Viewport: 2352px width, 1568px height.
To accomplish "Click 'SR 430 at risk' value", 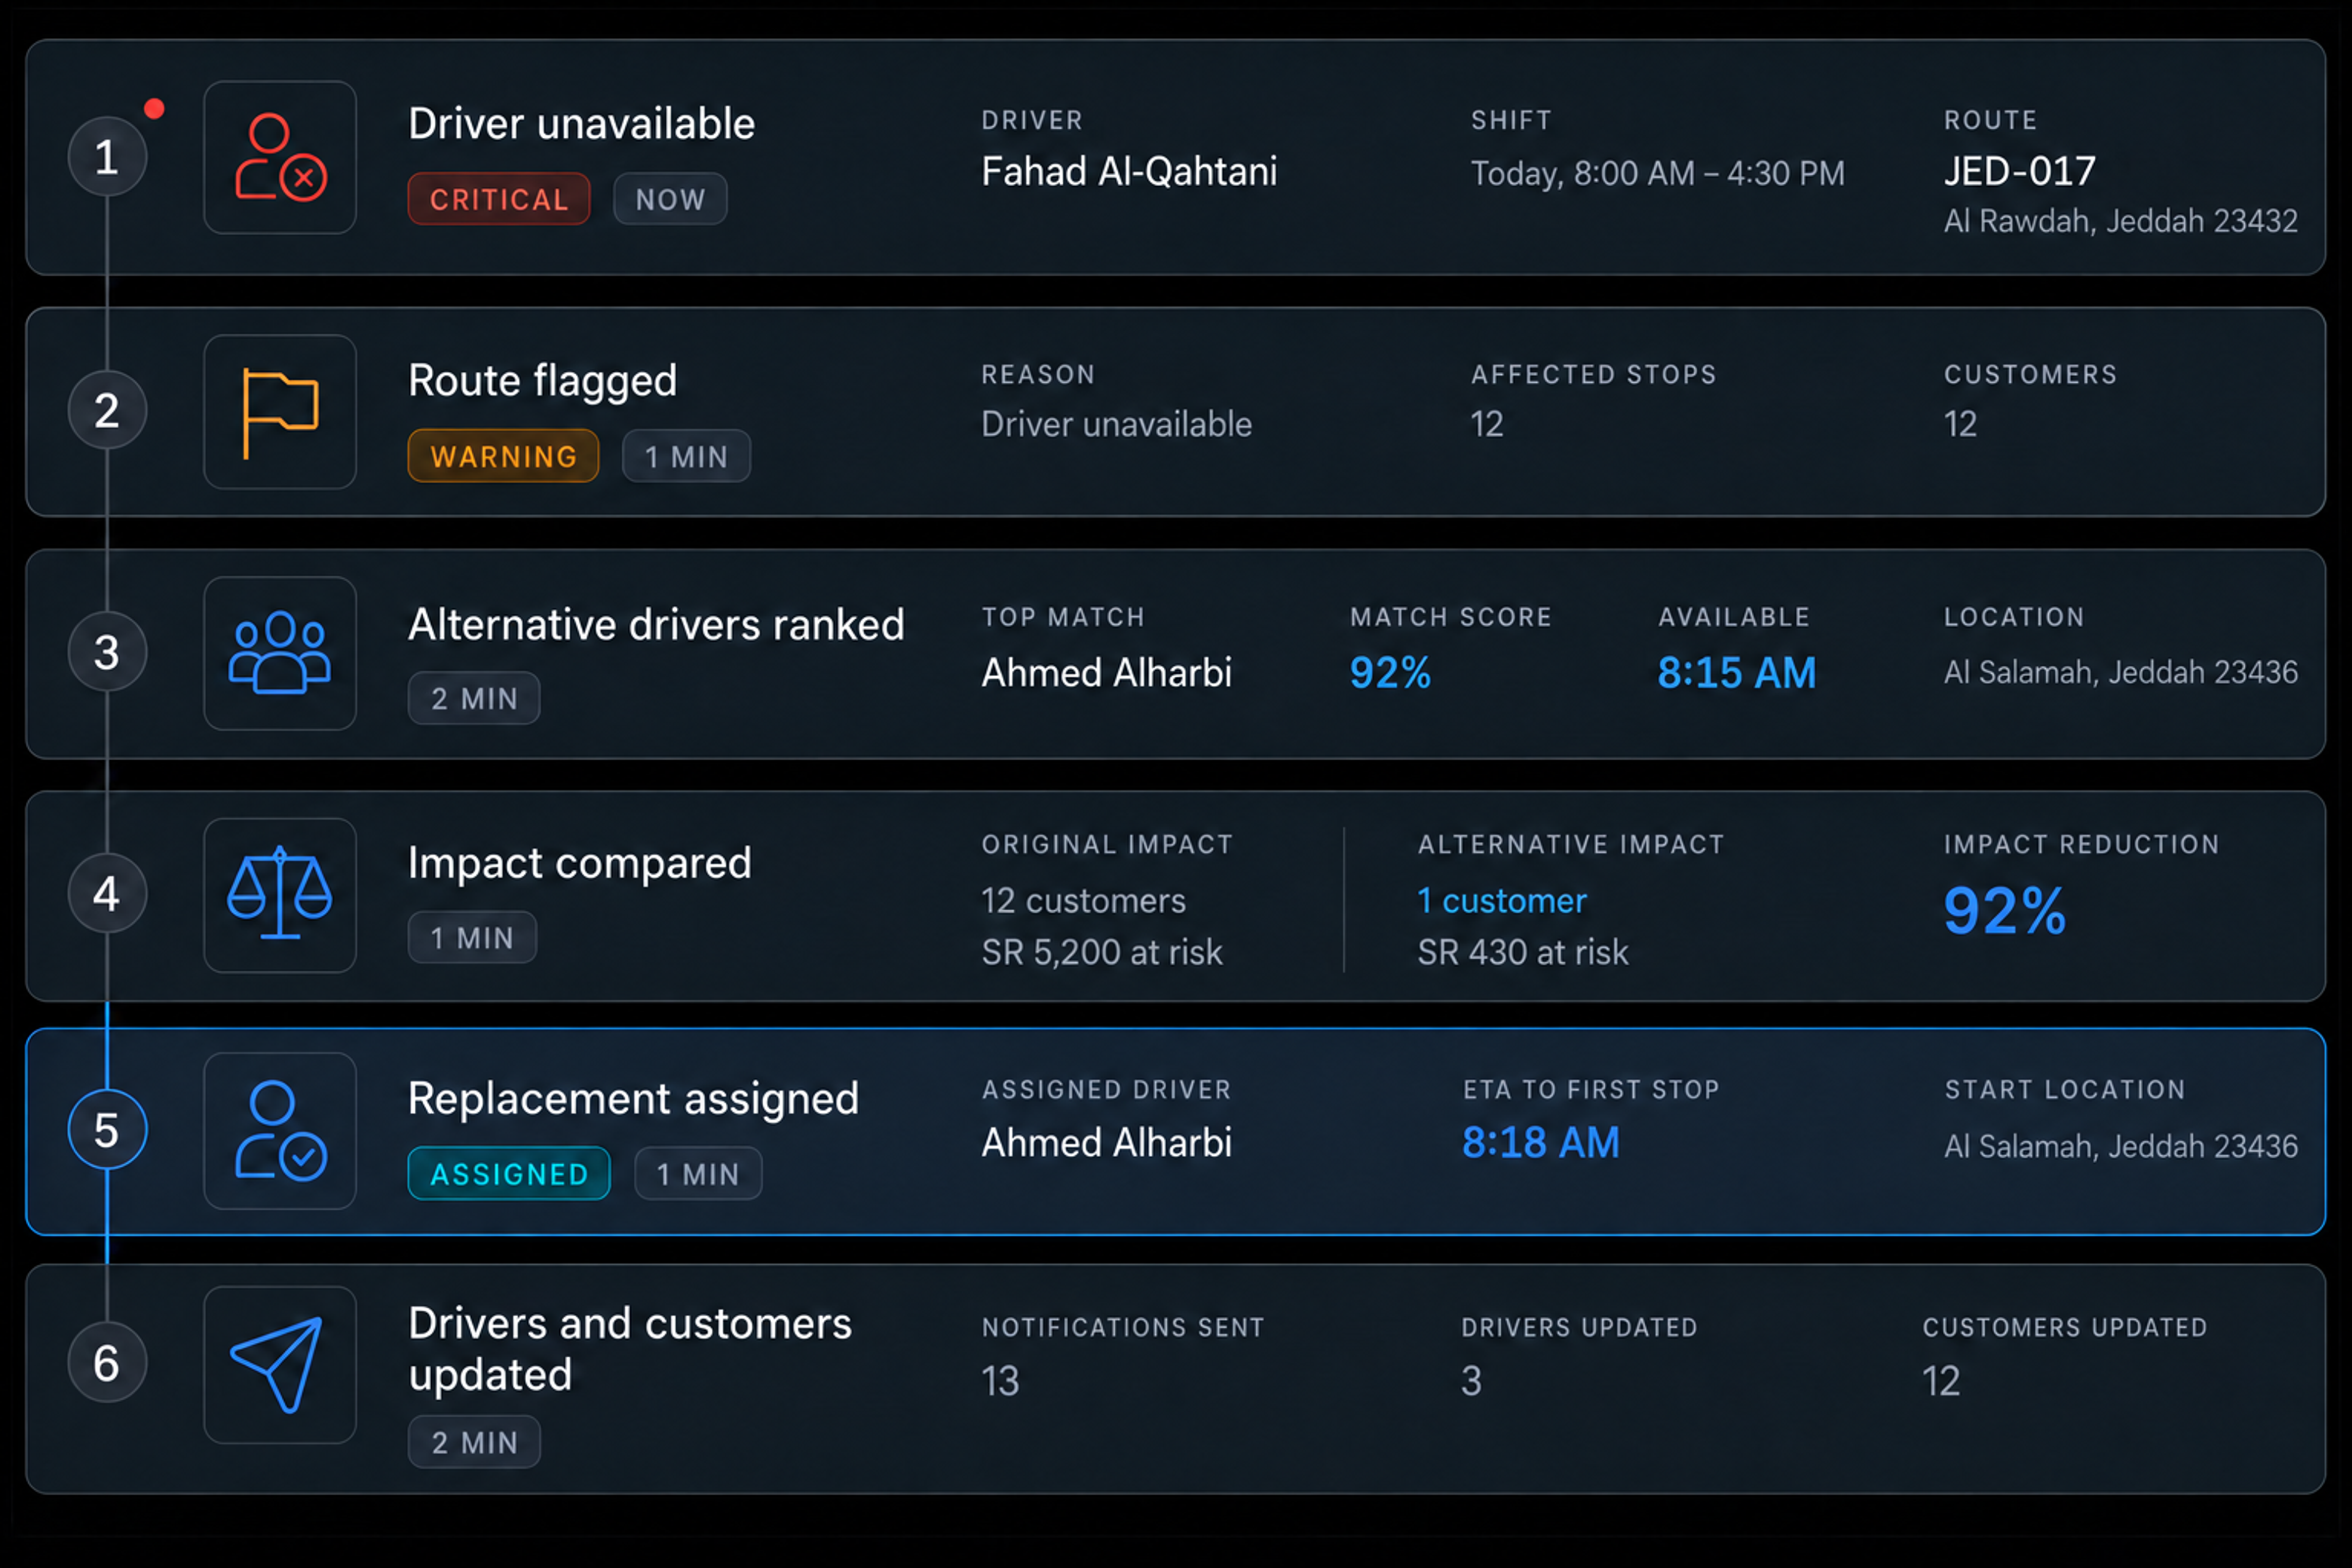I will pyautogui.click(x=1522, y=952).
